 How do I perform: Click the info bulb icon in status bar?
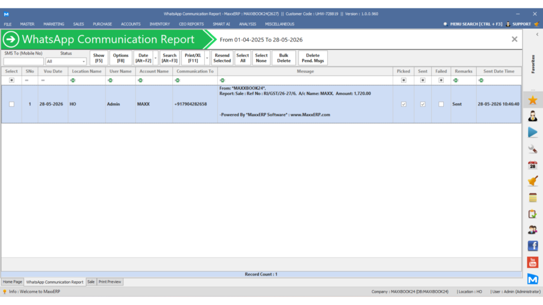click(x=4, y=292)
